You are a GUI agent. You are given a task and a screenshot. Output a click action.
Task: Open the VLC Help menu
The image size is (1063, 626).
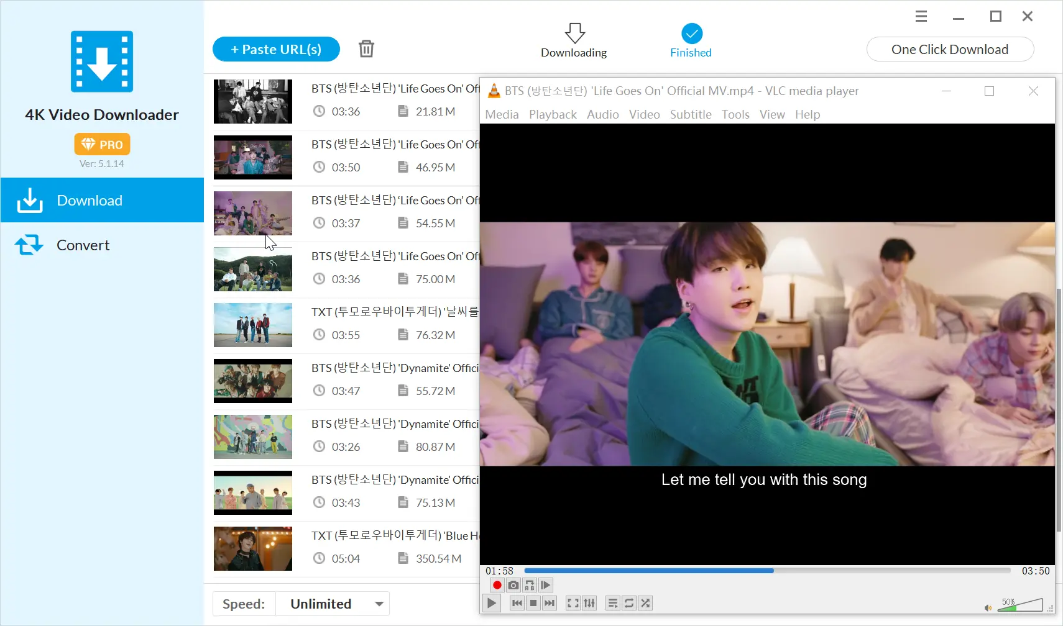tap(808, 114)
